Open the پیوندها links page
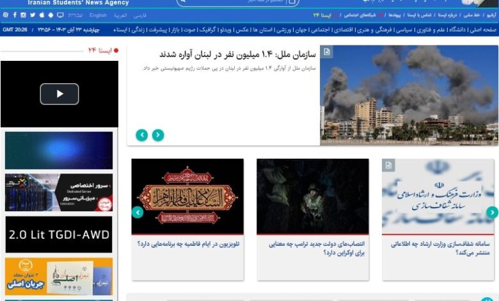Screen dimensions: 499x301 pyautogui.click(x=394, y=15)
